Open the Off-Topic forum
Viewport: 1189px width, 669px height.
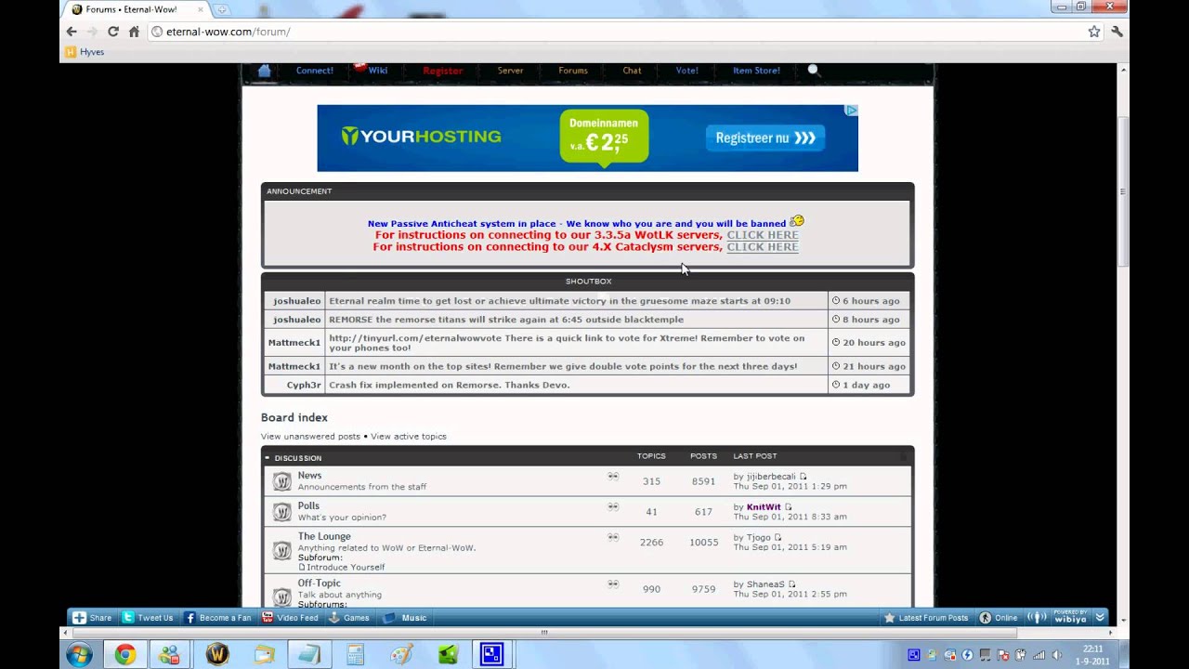point(319,584)
